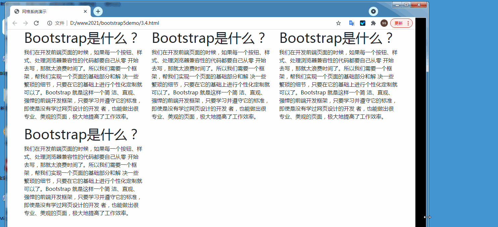This screenshot has width=498, height=227.
Task: Click the SS profile avatar icon
Action: (x=384, y=23)
